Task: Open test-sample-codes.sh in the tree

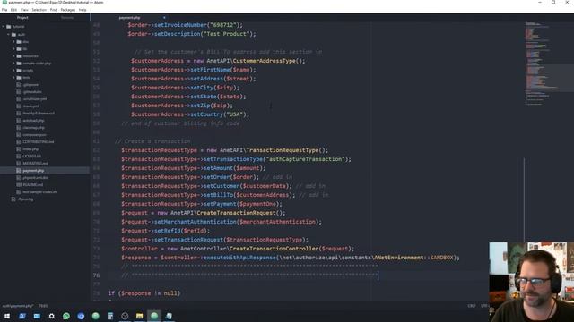Action: point(39,192)
